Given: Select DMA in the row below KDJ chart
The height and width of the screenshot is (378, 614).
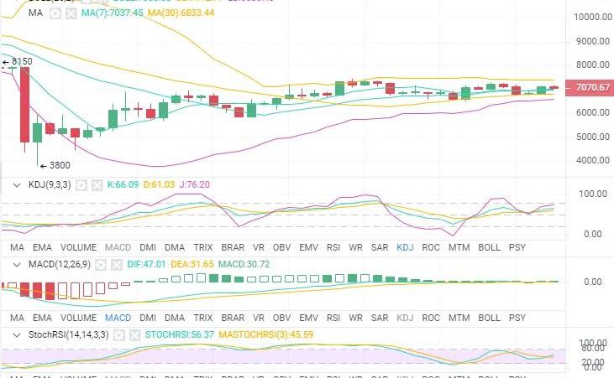Looking at the screenshot, I should point(174,247).
